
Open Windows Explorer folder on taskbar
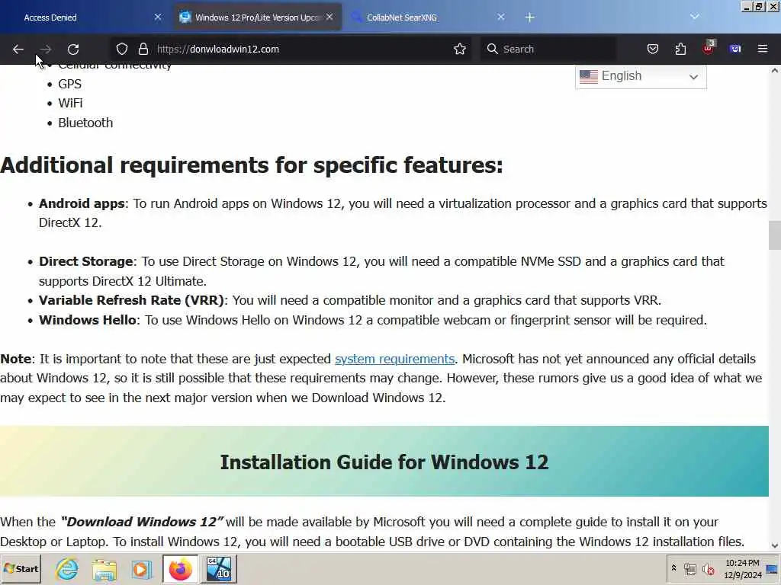tap(104, 568)
